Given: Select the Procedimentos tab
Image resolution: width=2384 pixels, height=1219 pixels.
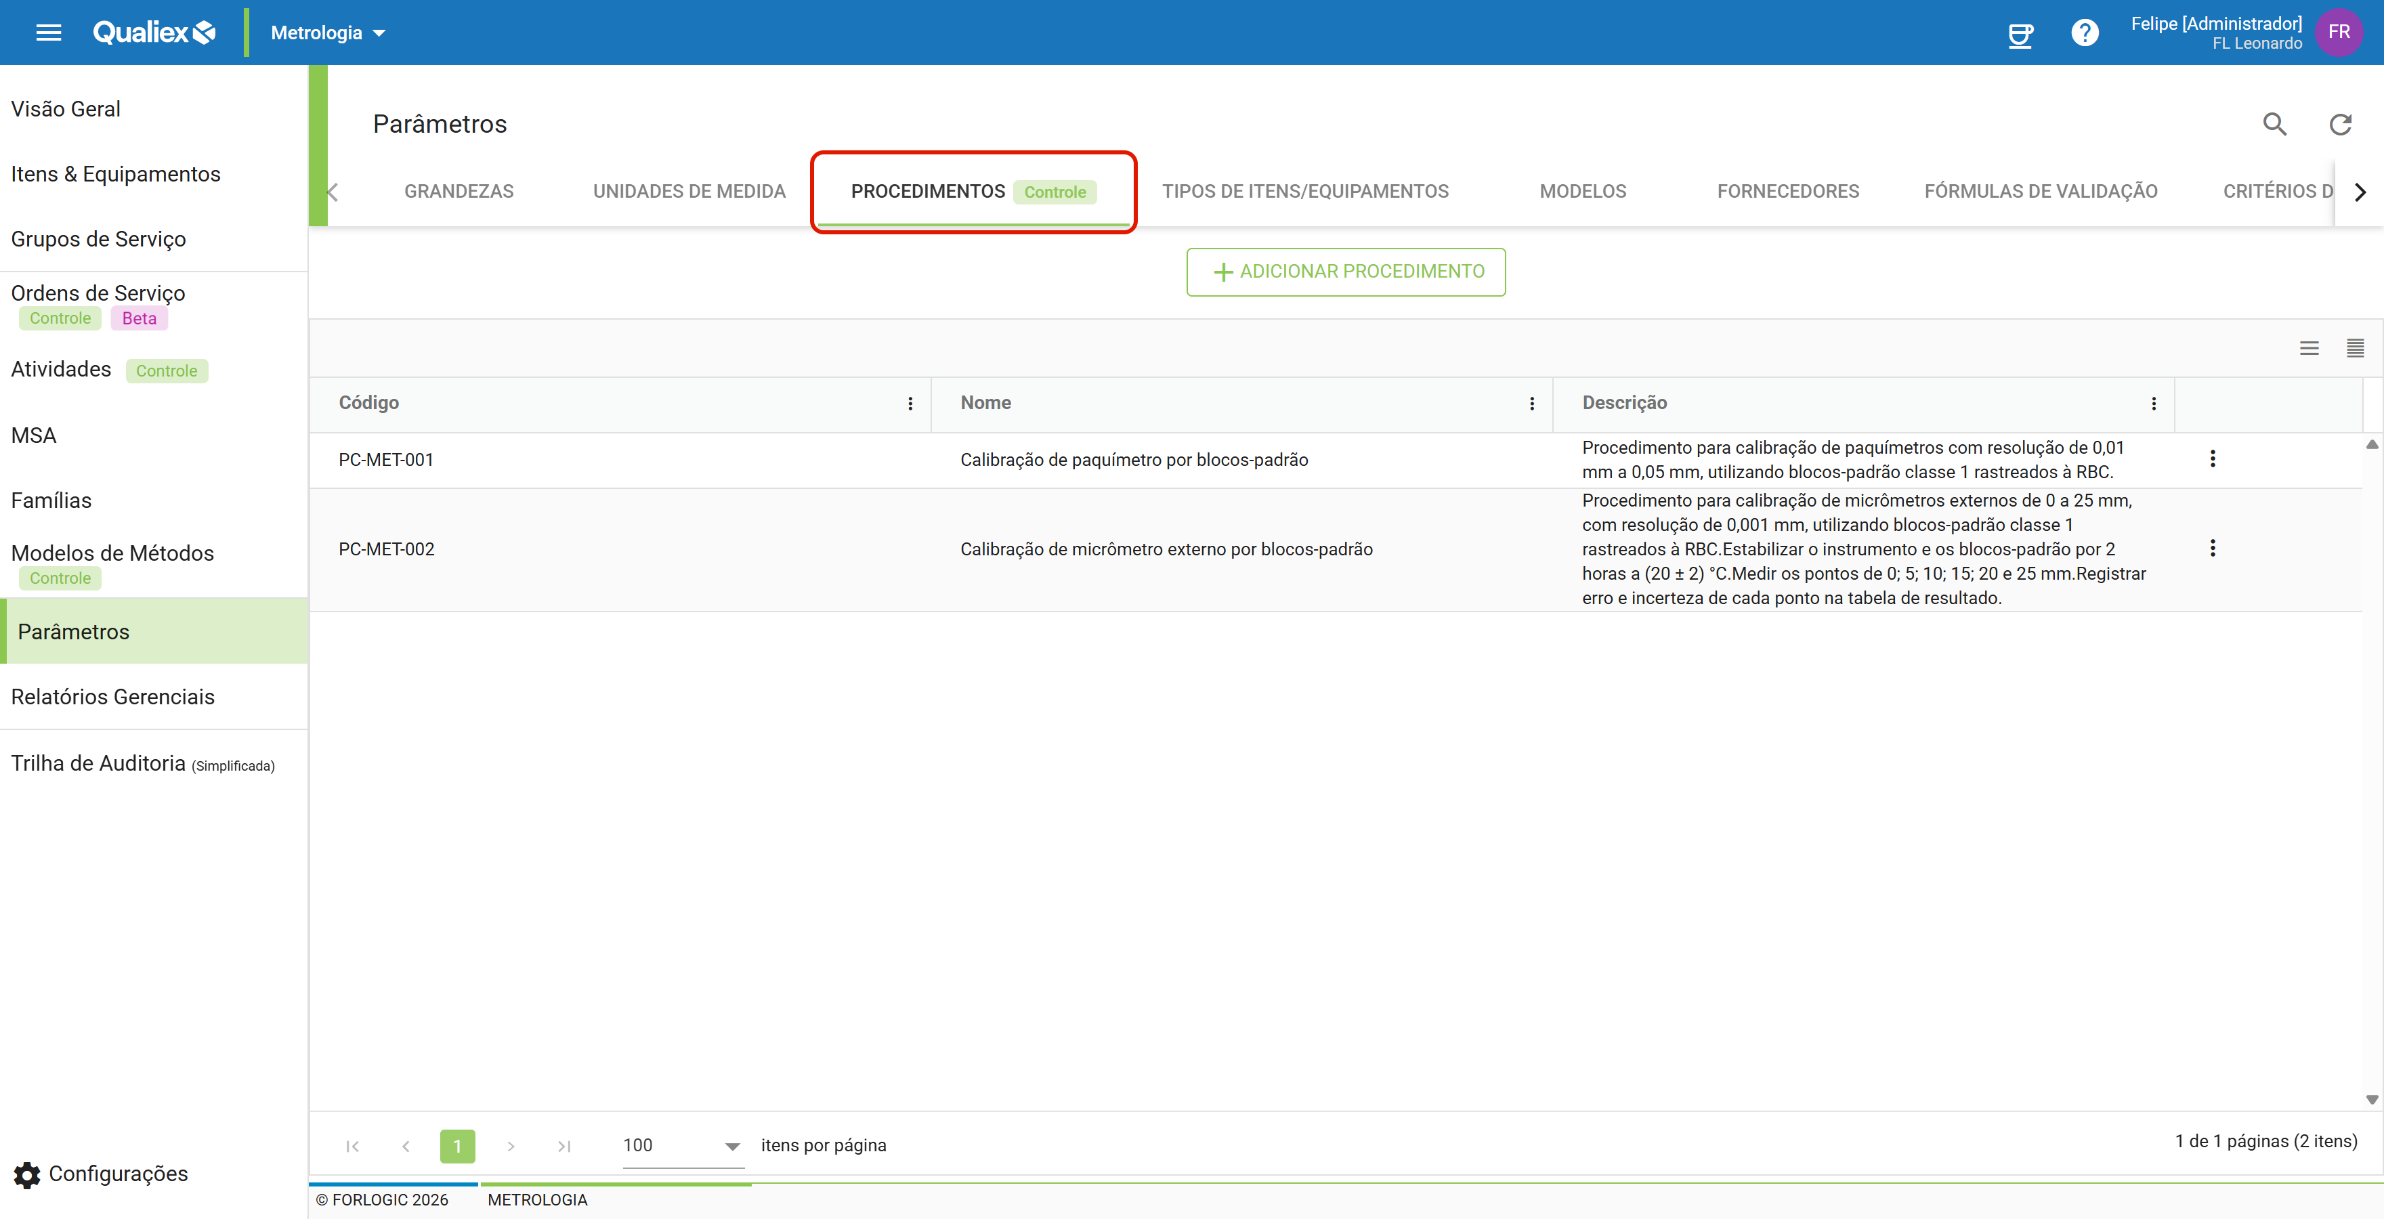Looking at the screenshot, I should click(973, 192).
